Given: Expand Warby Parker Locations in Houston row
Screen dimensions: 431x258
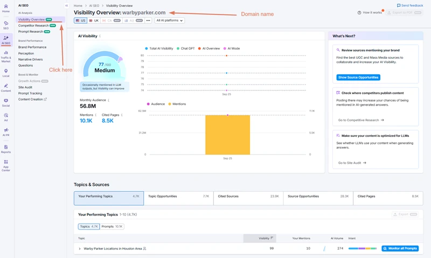Looking at the screenshot, I should (80, 249).
